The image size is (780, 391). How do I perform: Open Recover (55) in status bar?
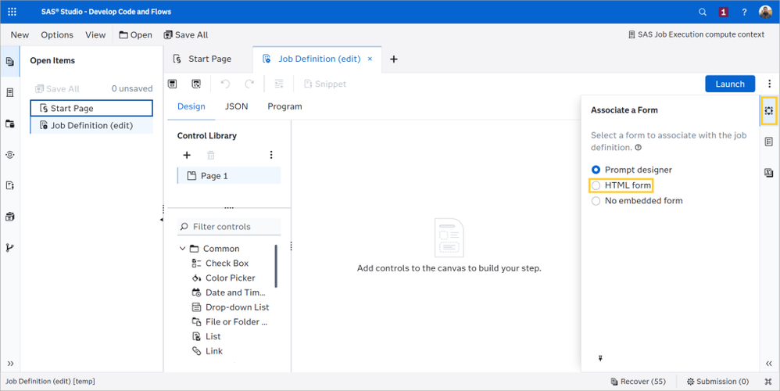click(639, 382)
